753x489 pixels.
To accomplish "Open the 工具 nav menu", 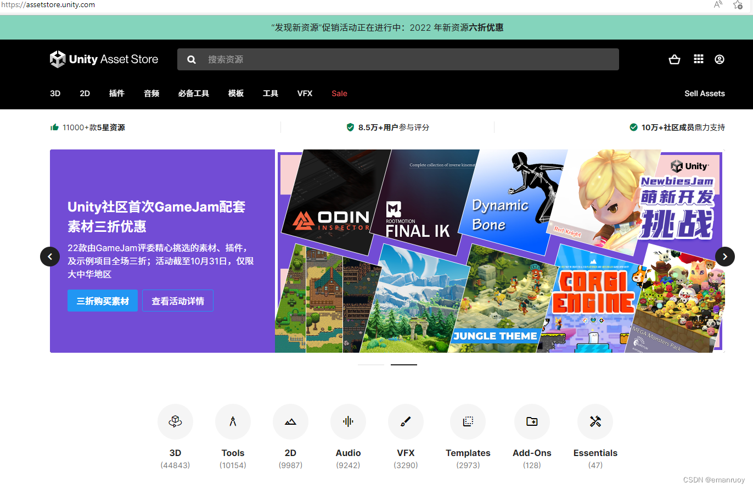I will pyautogui.click(x=271, y=93).
